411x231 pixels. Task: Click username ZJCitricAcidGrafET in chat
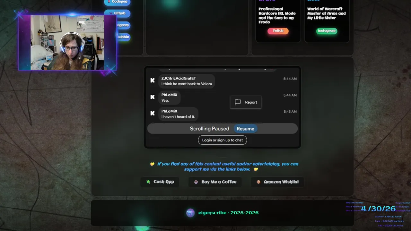(179, 78)
